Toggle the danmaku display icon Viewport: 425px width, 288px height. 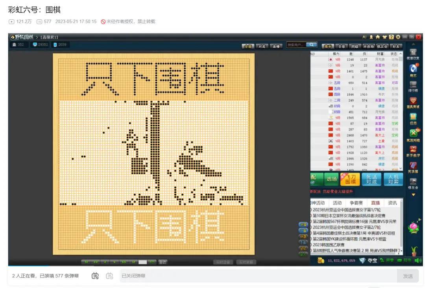tap(95, 276)
